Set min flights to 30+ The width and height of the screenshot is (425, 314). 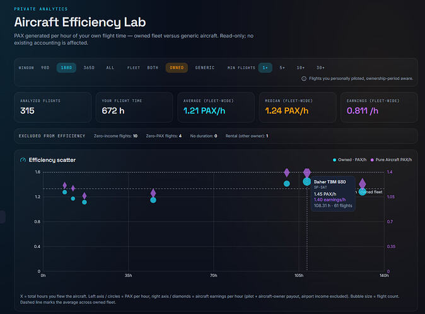320,67
